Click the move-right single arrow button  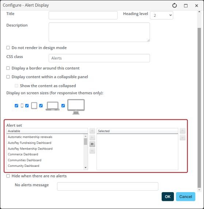pyautogui.click(x=92, y=131)
